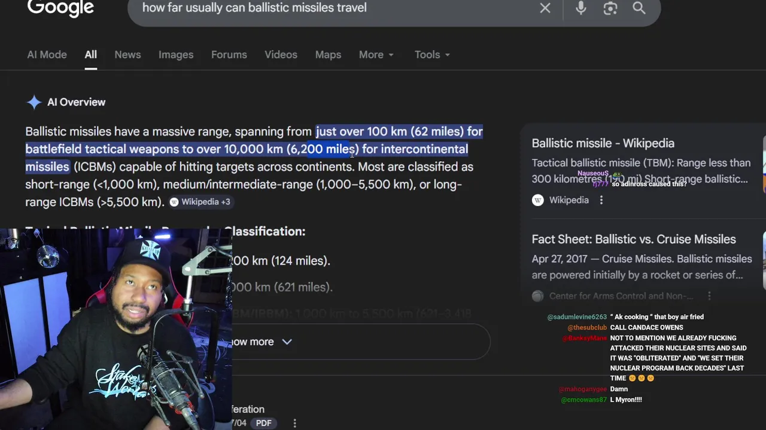Open the Tools dropdown
Screen dimensions: 766x430
pos(432,54)
